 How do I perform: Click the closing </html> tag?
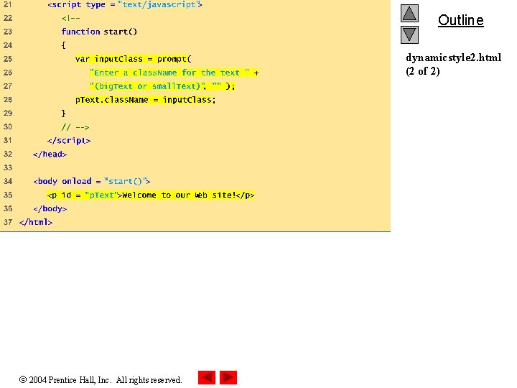[x=36, y=222]
